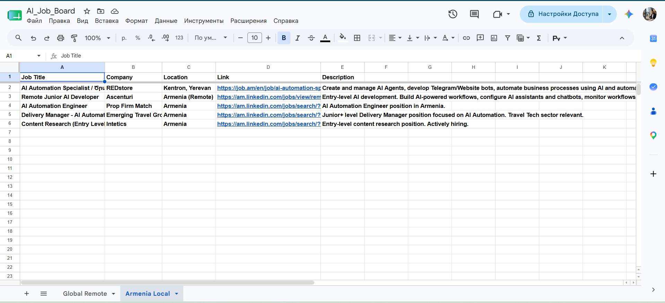Viewport: 665px width, 303px height.
Task: Print the spreadsheet
Action: pos(61,38)
